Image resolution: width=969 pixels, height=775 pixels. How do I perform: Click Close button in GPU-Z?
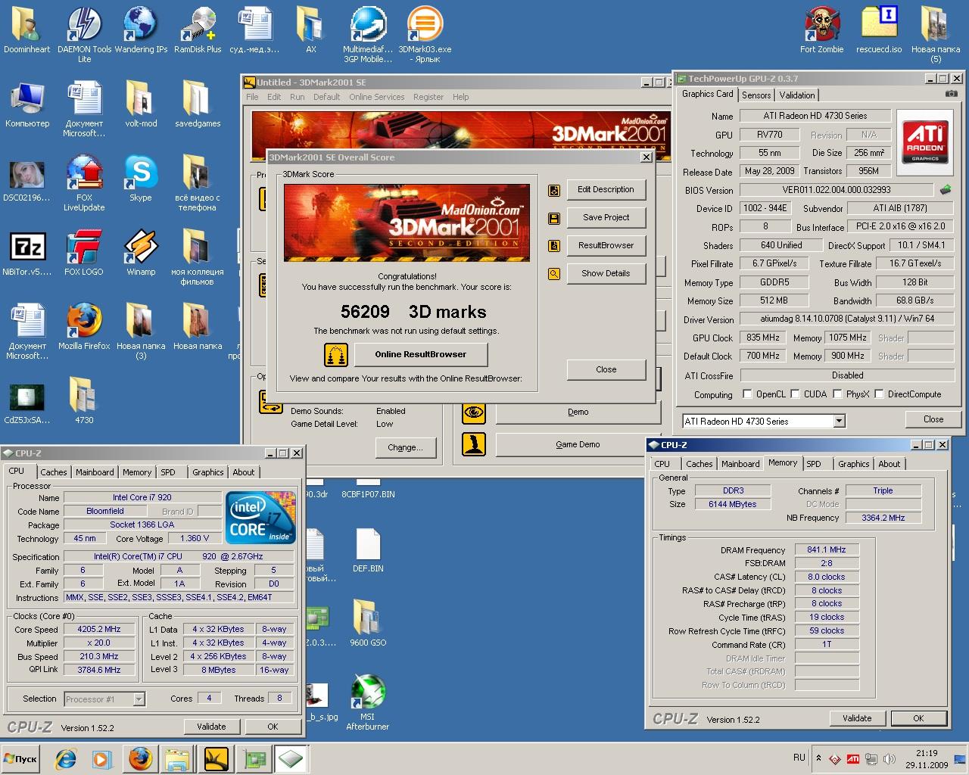[933, 419]
